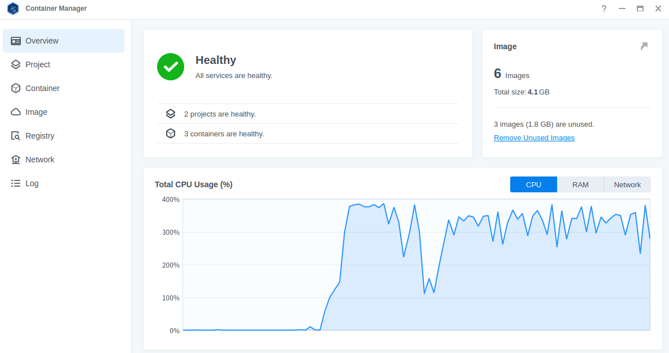Click '3 containers are healthy.' row
Viewport: 669px width, 353px height.
tap(307, 134)
